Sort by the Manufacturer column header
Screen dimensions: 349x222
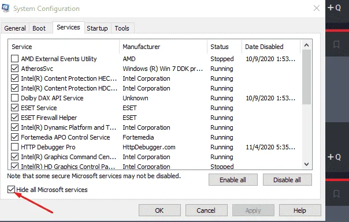(163, 47)
